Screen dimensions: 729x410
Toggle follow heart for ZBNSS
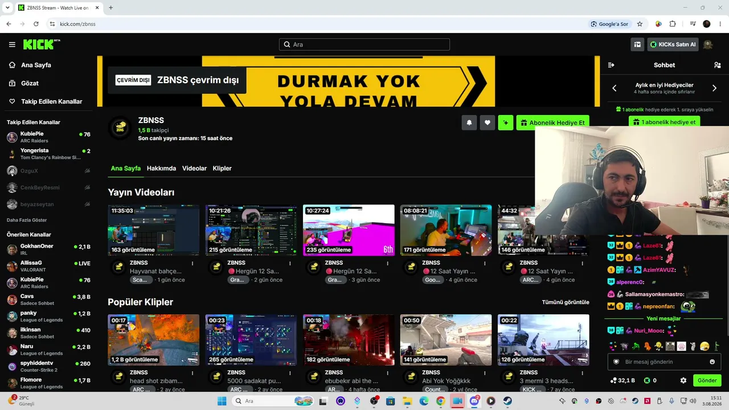click(488, 122)
